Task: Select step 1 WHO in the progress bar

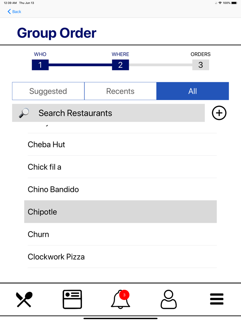Action: [x=40, y=65]
